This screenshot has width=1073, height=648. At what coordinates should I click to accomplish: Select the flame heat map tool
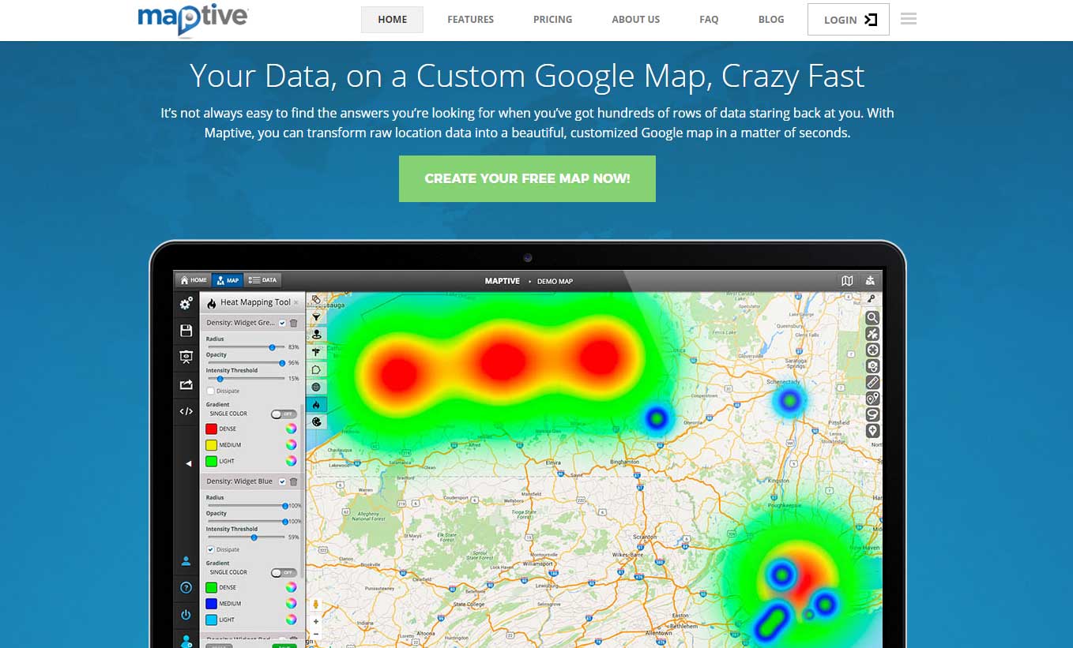point(316,404)
